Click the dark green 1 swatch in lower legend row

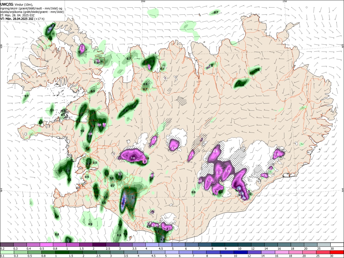[62, 252]
